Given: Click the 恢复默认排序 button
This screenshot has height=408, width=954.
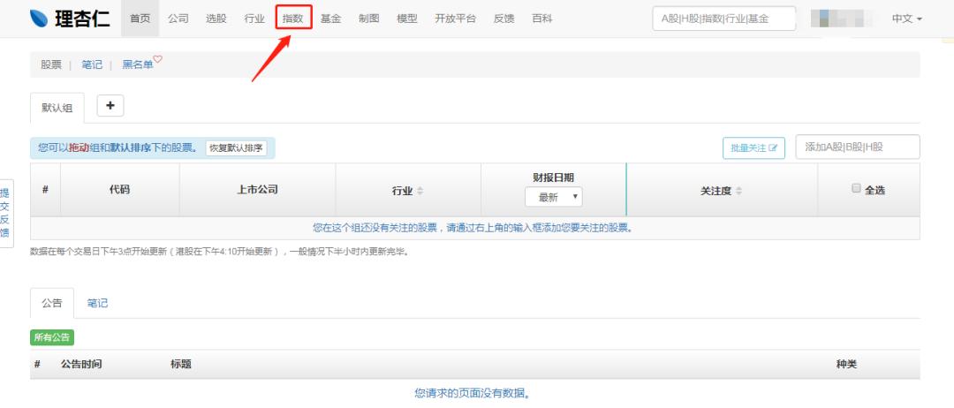Looking at the screenshot, I should [236, 147].
